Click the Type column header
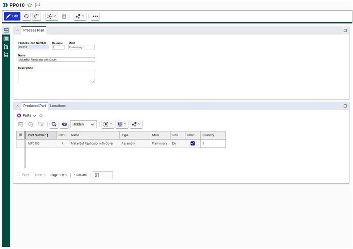The image size is (353, 249). [x=135, y=135]
